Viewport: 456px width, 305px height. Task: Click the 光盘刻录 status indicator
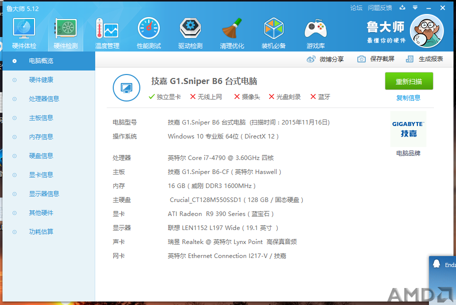285,97
